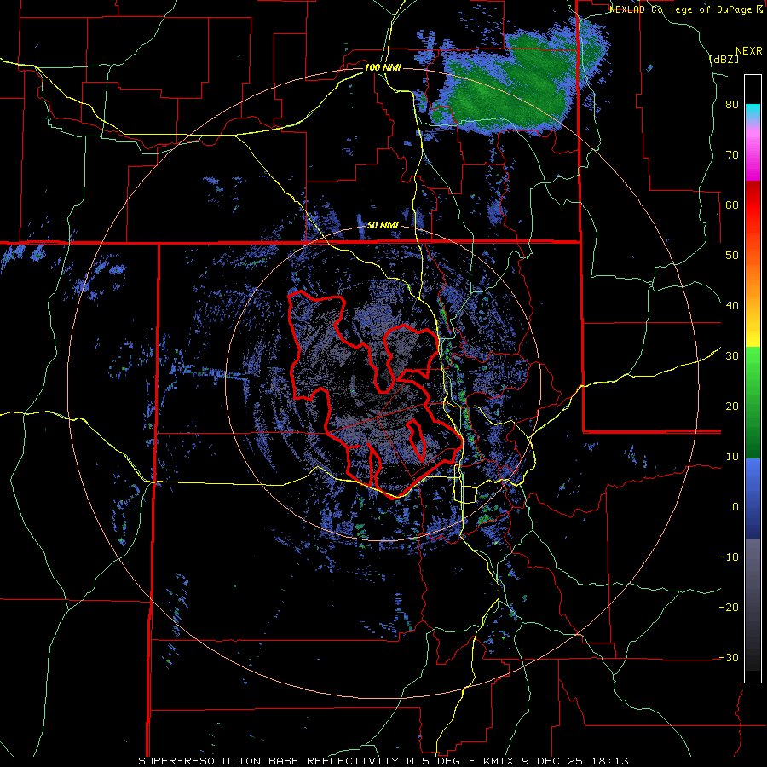The image size is (767, 767).
Task: Click the -30 value on dBZ scale
Action: [729, 657]
